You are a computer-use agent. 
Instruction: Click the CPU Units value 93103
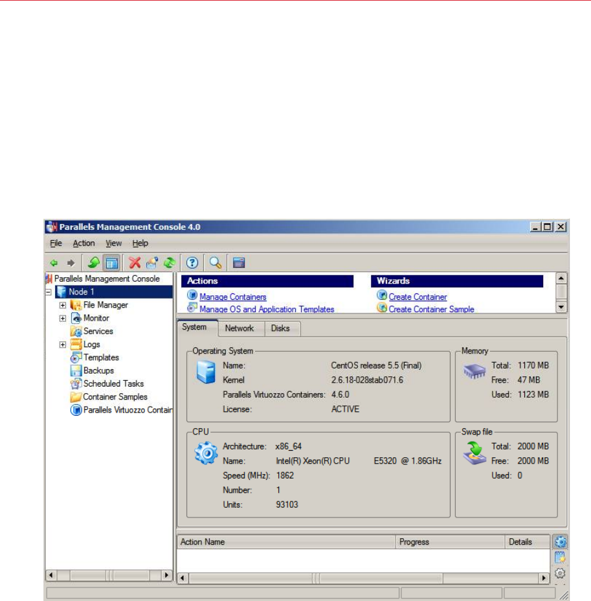click(287, 505)
